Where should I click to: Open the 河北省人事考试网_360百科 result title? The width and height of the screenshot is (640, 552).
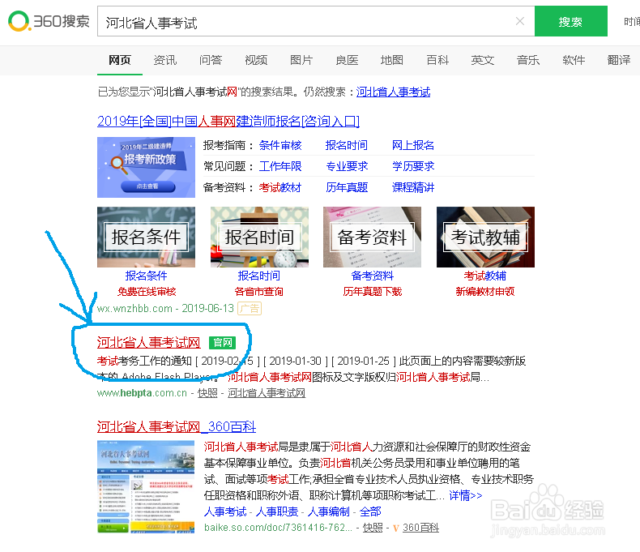coord(177,426)
